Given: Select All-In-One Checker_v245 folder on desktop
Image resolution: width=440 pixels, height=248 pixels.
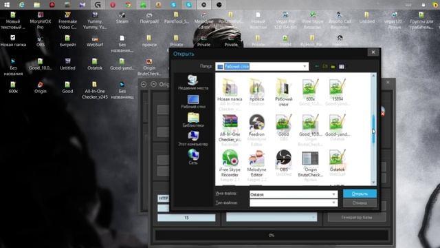Looking at the screenshot, I should 95,90.
